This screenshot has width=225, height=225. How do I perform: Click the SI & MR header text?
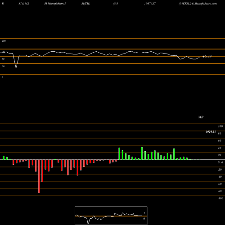[x=24, y=4]
